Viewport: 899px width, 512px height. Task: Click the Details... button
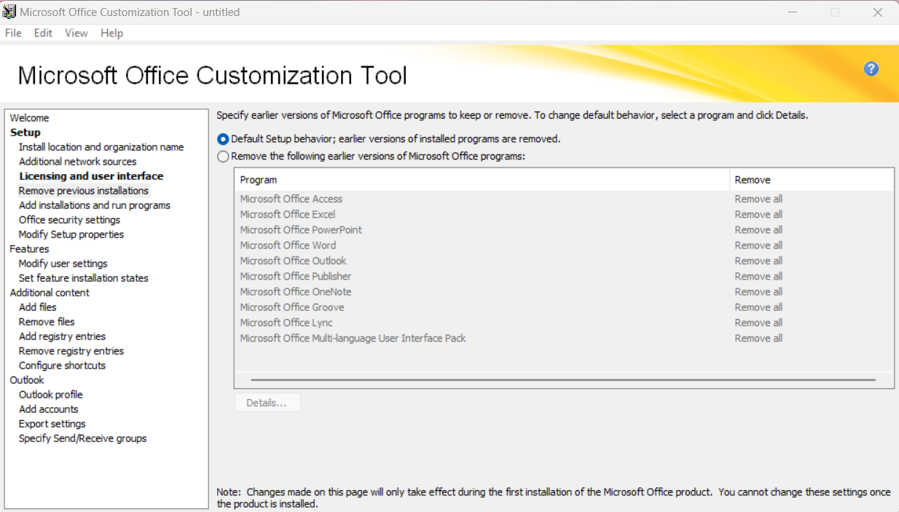pos(267,403)
